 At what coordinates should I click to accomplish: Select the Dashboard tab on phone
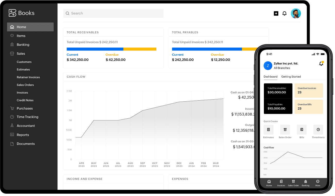[x=270, y=77]
